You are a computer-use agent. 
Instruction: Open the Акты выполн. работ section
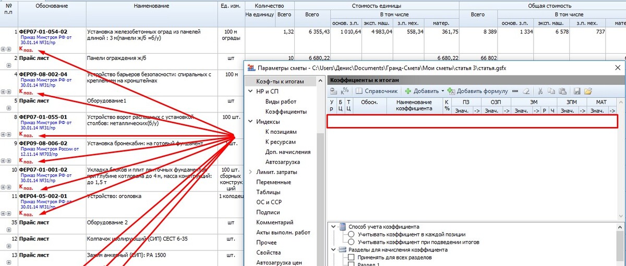(283, 232)
